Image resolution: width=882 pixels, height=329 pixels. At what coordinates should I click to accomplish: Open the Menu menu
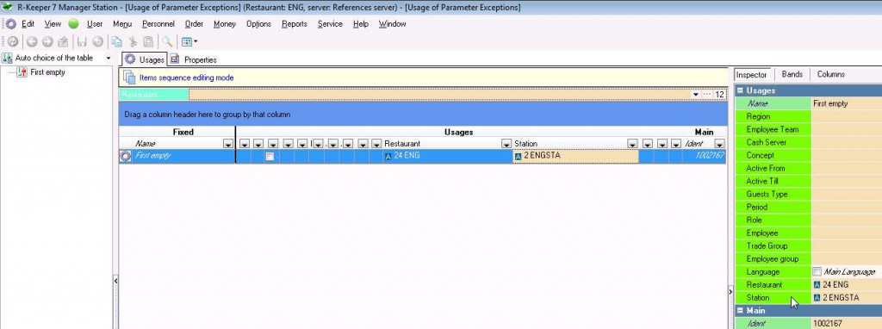(122, 24)
